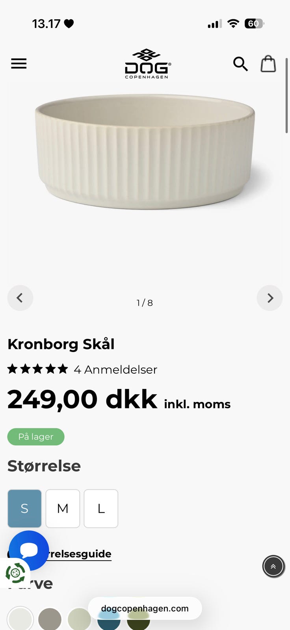Open the blue chat bubble widget
This screenshot has height=630, width=290.
tap(29, 550)
